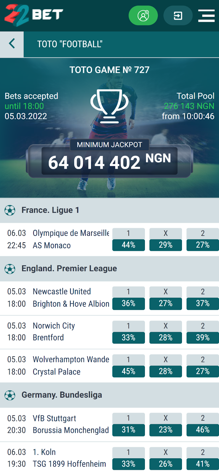Collapse the France Ligue 1 header
Screen dimensions: 219x474
point(109,210)
